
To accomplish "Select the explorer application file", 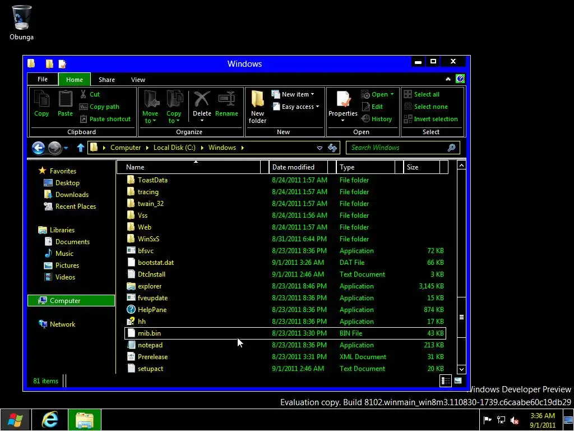I will tap(149, 286).
